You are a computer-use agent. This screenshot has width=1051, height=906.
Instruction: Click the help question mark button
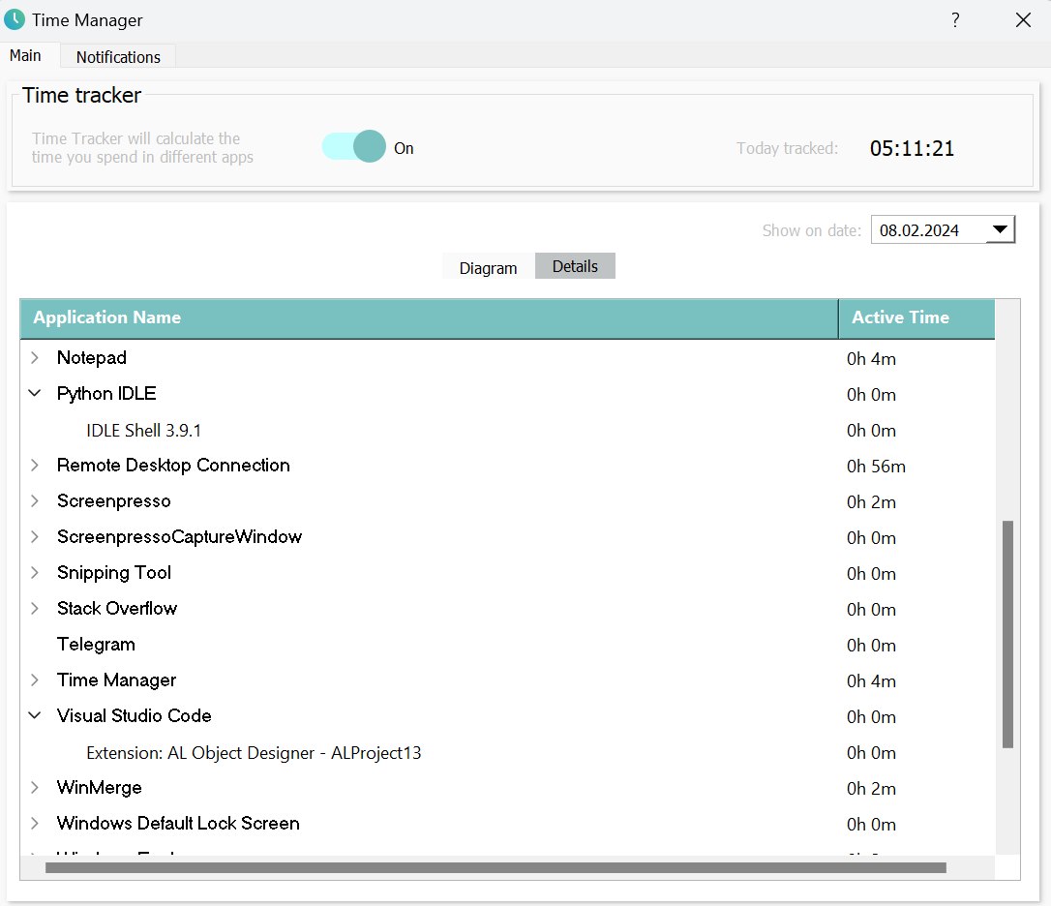(x=955, y=20)
